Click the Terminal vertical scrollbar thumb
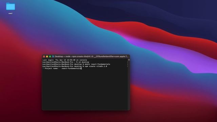The height and width of the screenshot is (122, 217). point(129,60)
